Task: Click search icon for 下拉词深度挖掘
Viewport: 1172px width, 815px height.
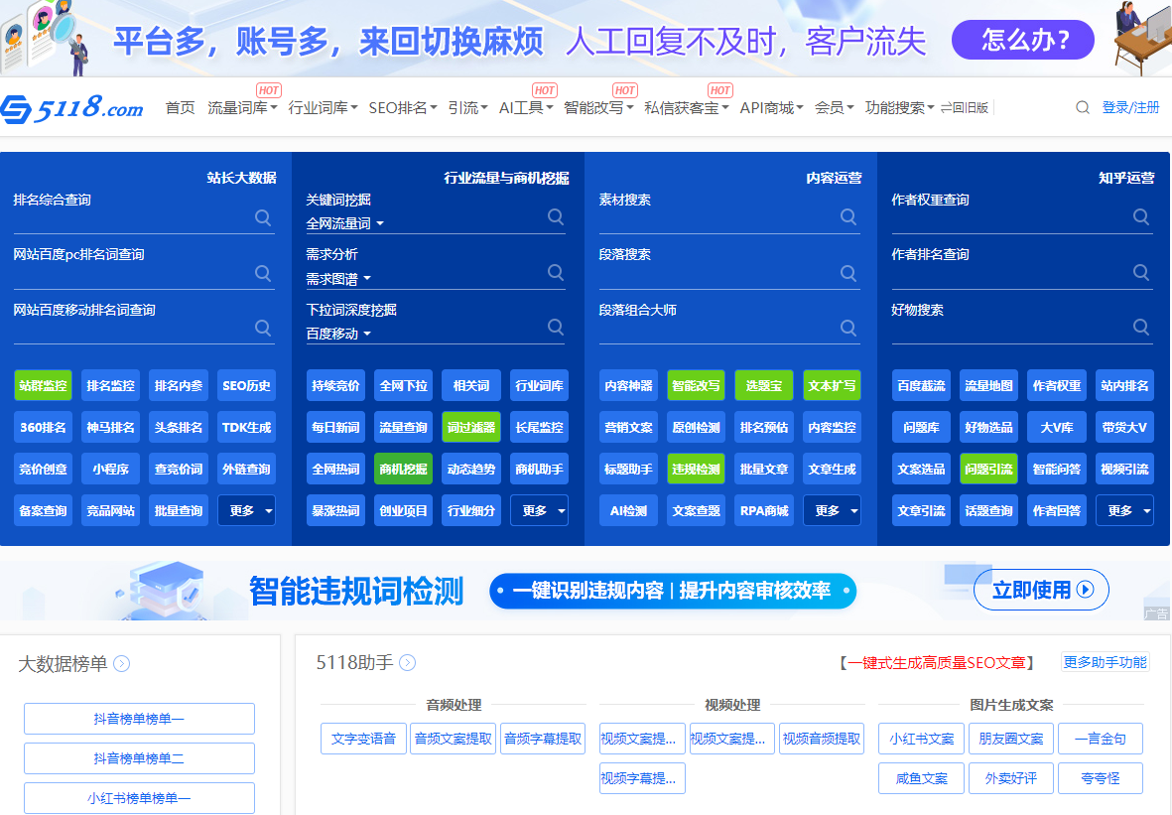Action: (x=556, y=327)
